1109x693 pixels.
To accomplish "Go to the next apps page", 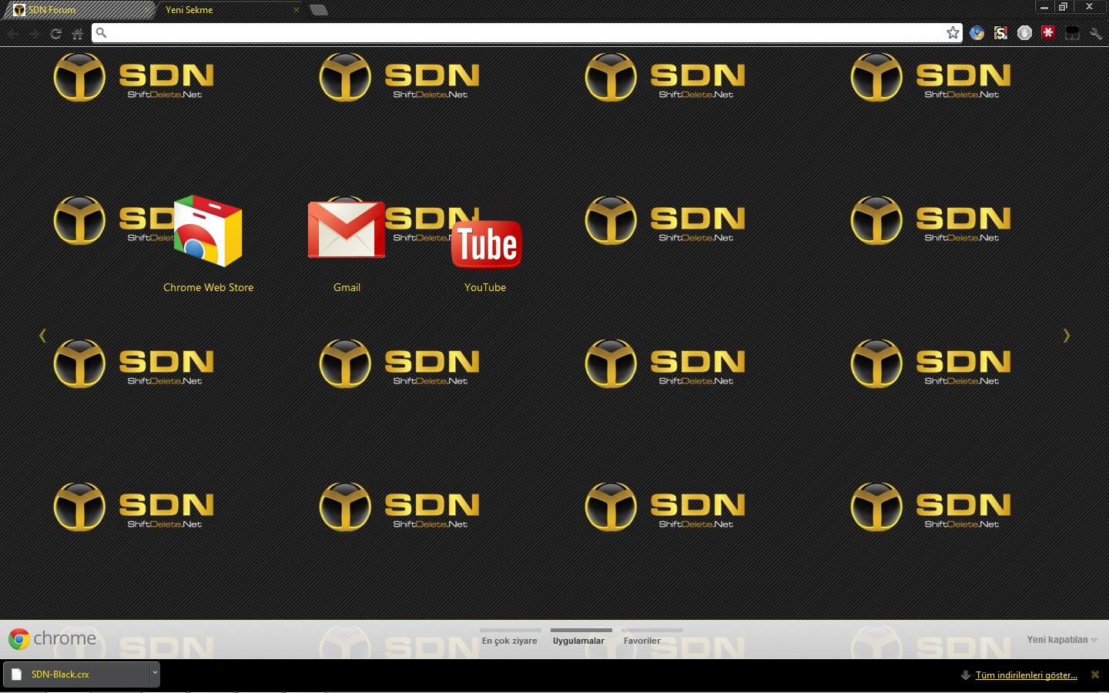I will click(1067, 335).
